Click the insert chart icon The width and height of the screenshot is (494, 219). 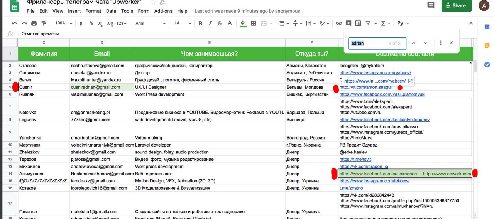point(358,23)
